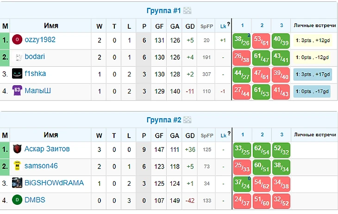This screenshot has height=214, width=338.
Task: Click DMBS's green round avatar
Action: 17,200
